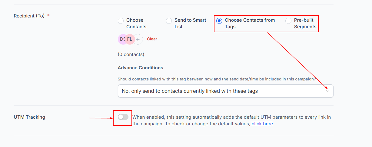Click the "Advance Conditions" heading

pyautogui.click(x=140, y=68)
